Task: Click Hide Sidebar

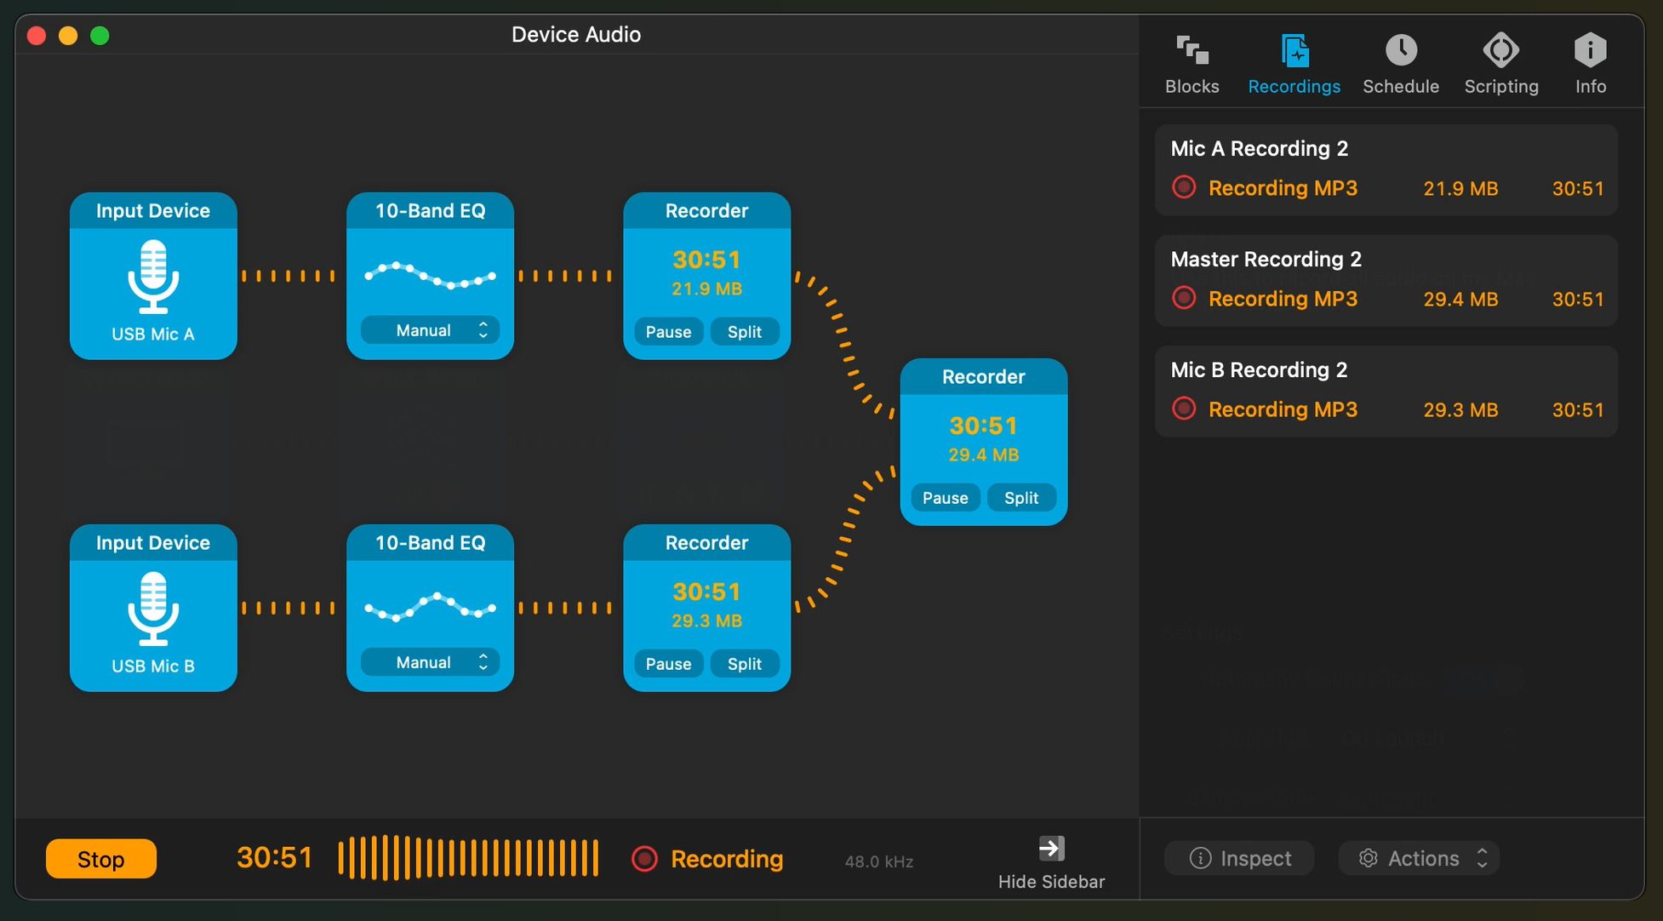Action: pyautogui.click(x=1051, y=861)
